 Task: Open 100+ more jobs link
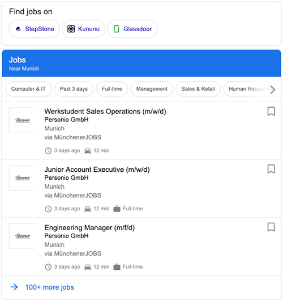click(49, 287)
